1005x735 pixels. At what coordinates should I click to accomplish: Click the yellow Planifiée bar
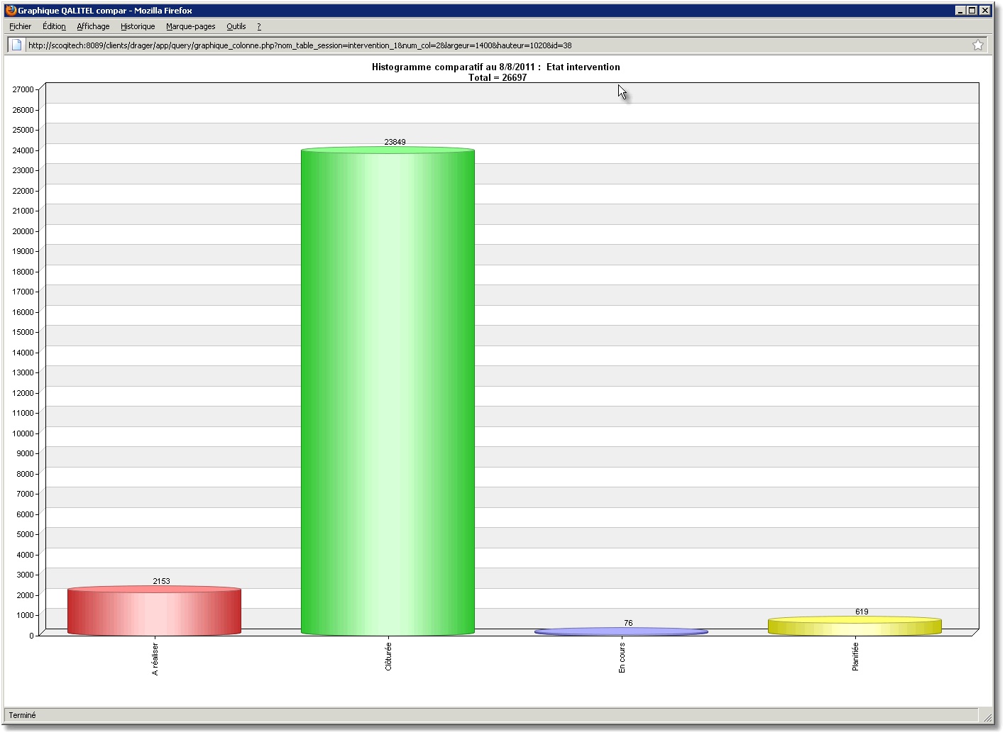click(855, 626)
